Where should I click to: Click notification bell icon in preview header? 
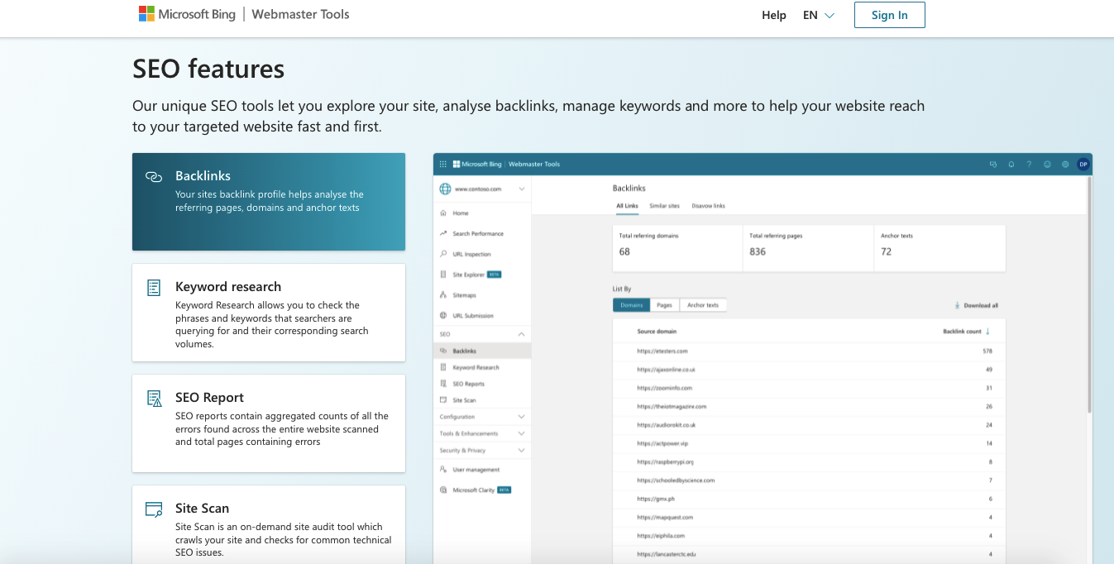tap(1011, 164)
